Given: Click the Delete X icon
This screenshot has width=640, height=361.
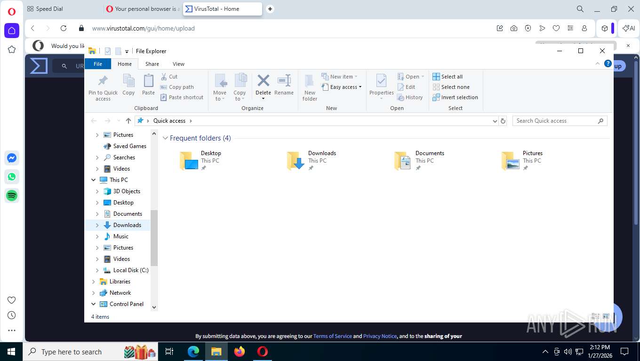Looking at the screenshot, I should point(264,81).
